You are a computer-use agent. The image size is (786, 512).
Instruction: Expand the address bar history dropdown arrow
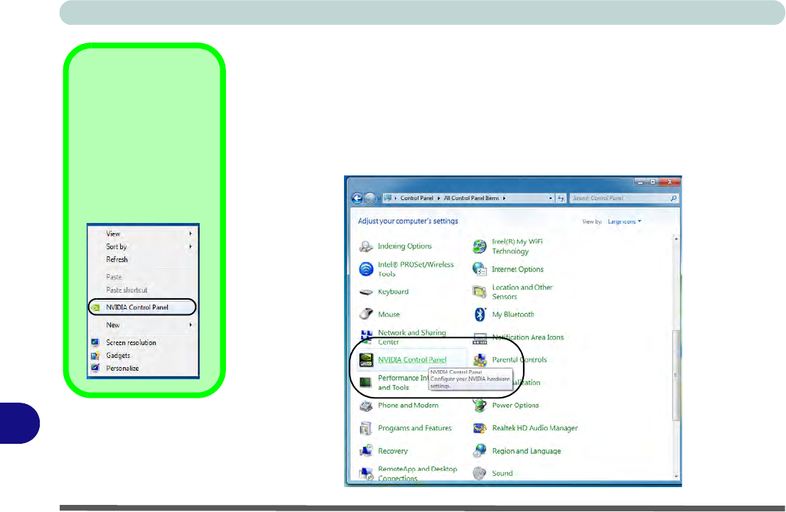pyautogui.click(x=550, y=198)
